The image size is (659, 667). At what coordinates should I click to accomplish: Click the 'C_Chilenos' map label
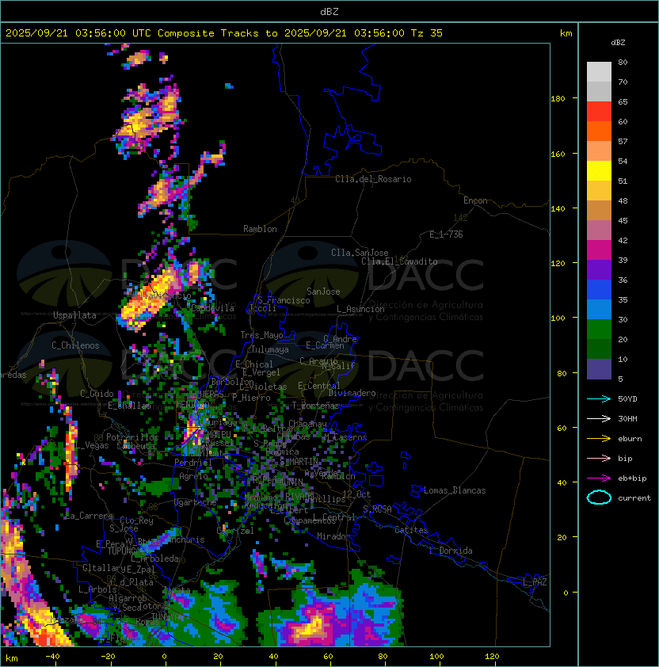[75, 345]
